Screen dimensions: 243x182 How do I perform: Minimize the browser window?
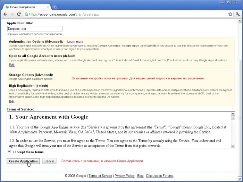pyautogui.click(x=223, y=2)
